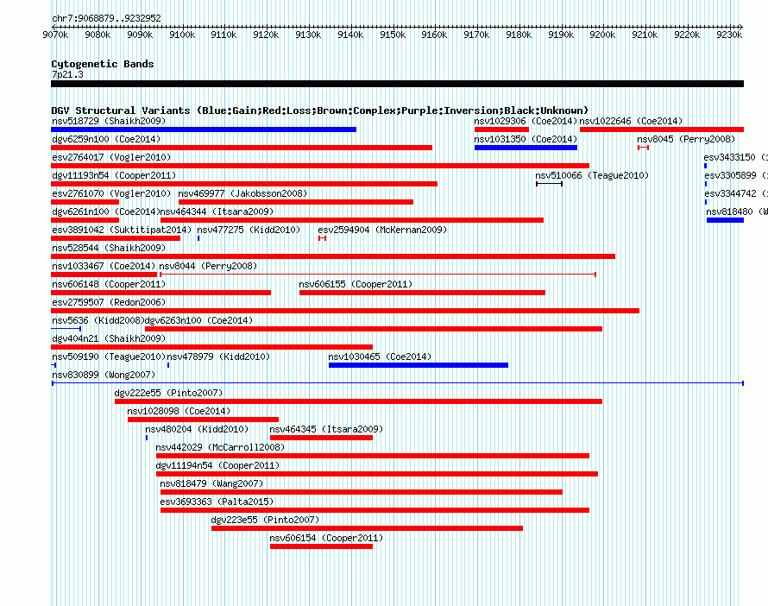Click nsv818479 (Wang2007) label
The image size is (768, 606).
point(211,483)
